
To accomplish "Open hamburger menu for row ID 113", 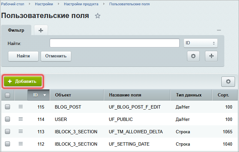I will click(21, 131).
